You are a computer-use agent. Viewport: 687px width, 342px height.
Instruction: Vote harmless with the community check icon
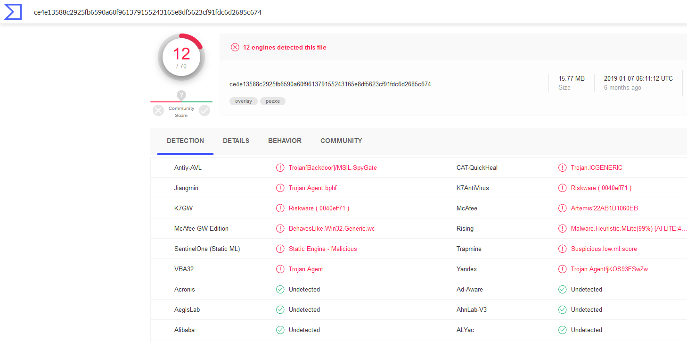click(204, 110)
